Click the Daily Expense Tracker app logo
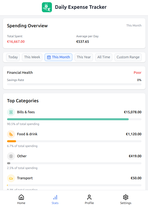The image size is (148, 209). (47, 7)
